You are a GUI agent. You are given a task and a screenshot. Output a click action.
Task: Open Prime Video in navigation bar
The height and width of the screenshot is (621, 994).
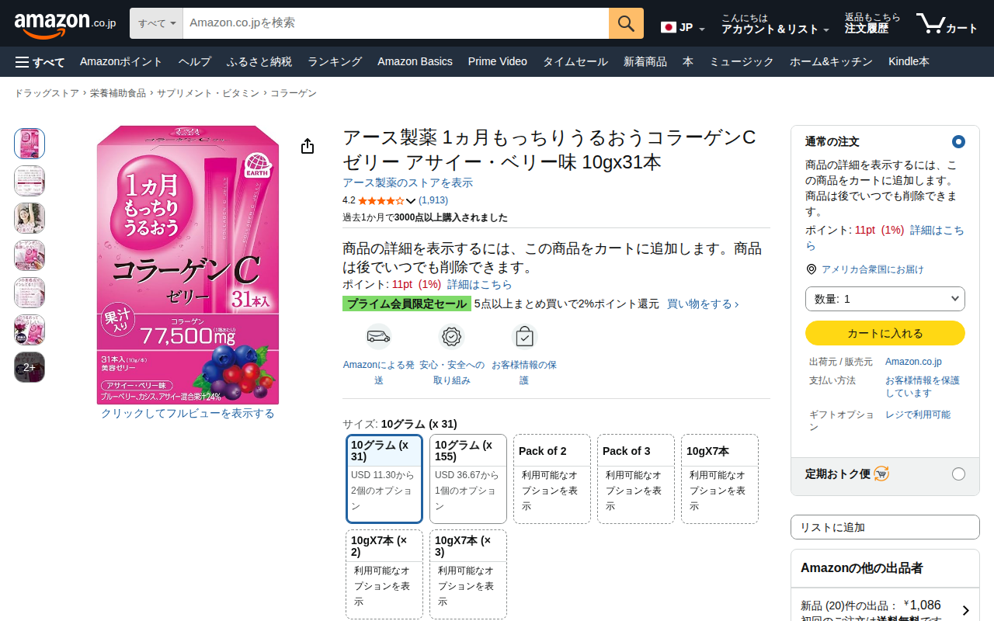click(x=497, y=62)
